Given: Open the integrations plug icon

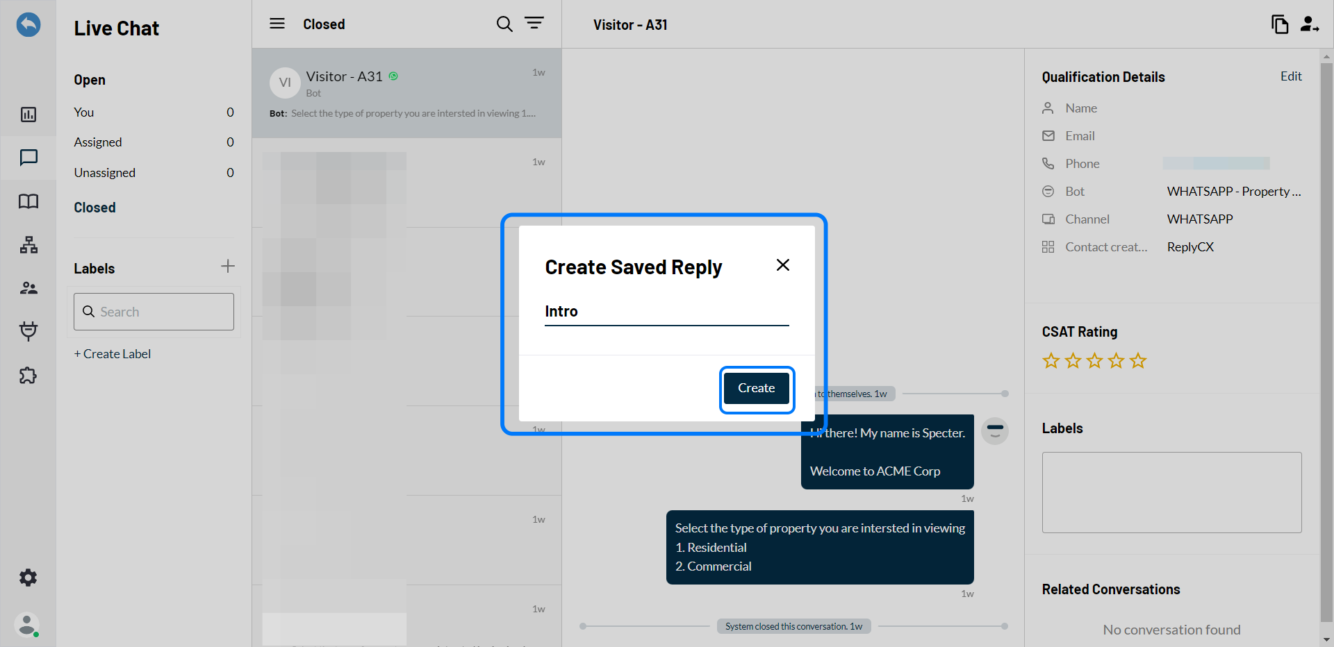Looking at the screenshot, I should click(28, 331).
